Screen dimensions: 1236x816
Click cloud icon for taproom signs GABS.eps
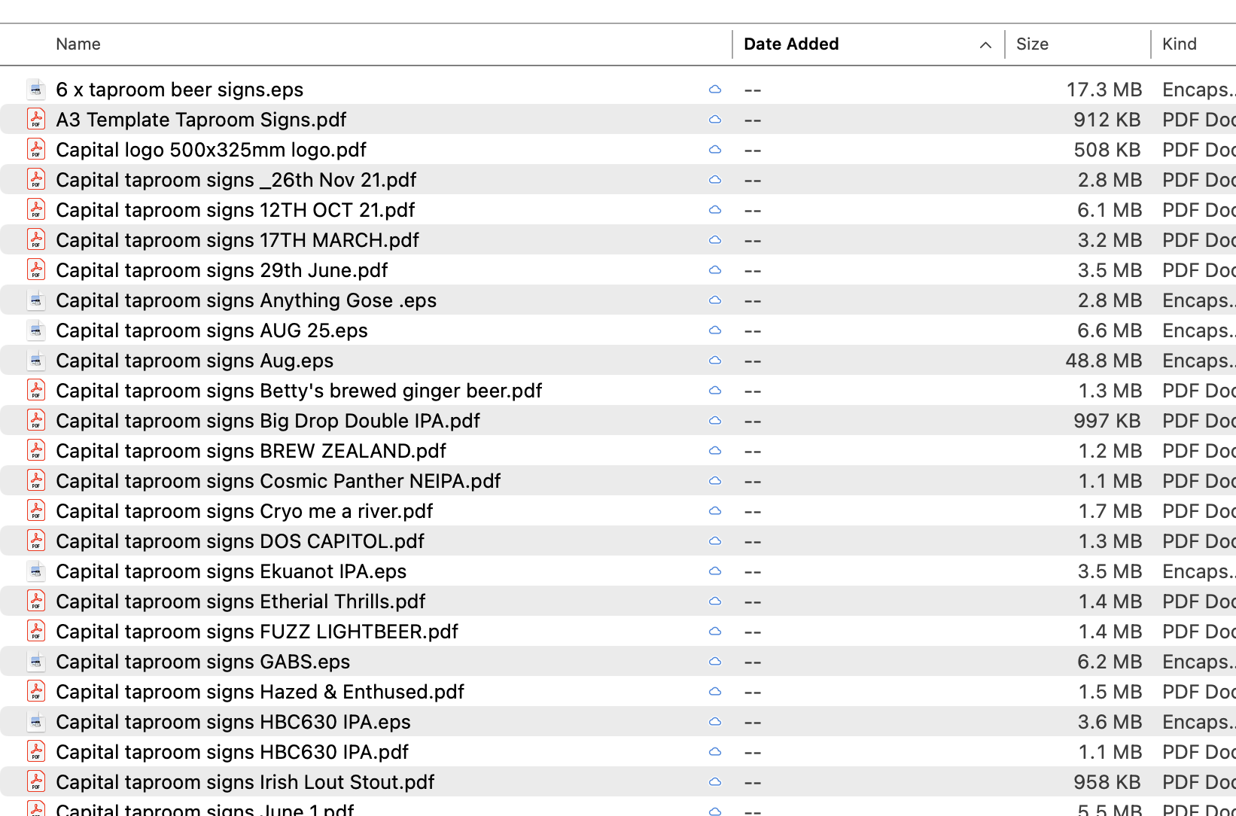tap(715, 662)
